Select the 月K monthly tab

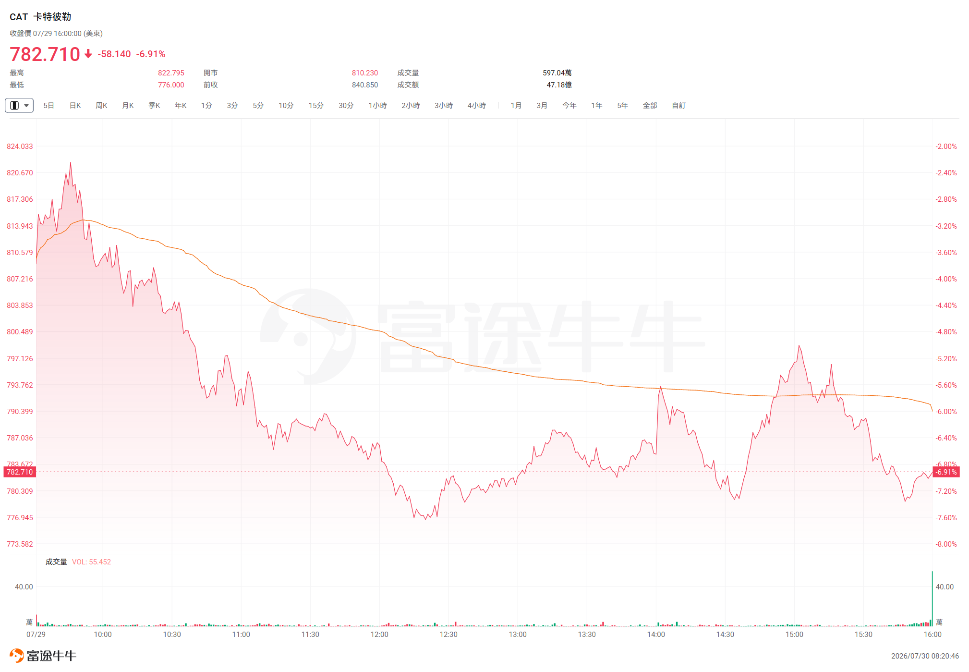(128, 105)
